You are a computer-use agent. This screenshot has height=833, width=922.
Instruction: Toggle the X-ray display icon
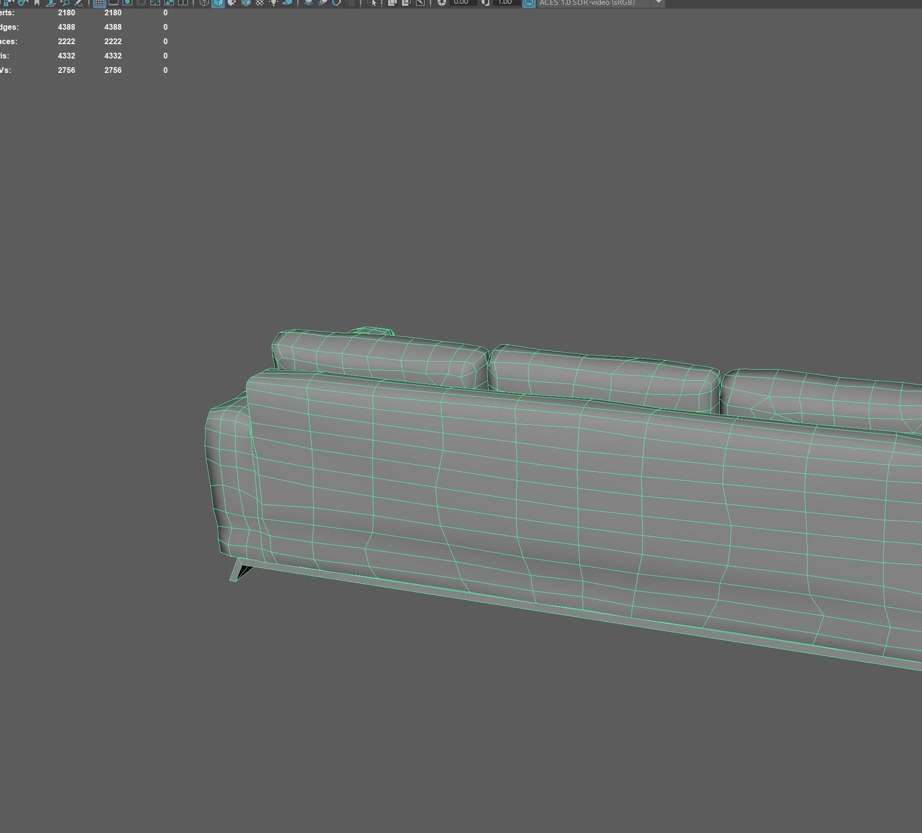392,2
